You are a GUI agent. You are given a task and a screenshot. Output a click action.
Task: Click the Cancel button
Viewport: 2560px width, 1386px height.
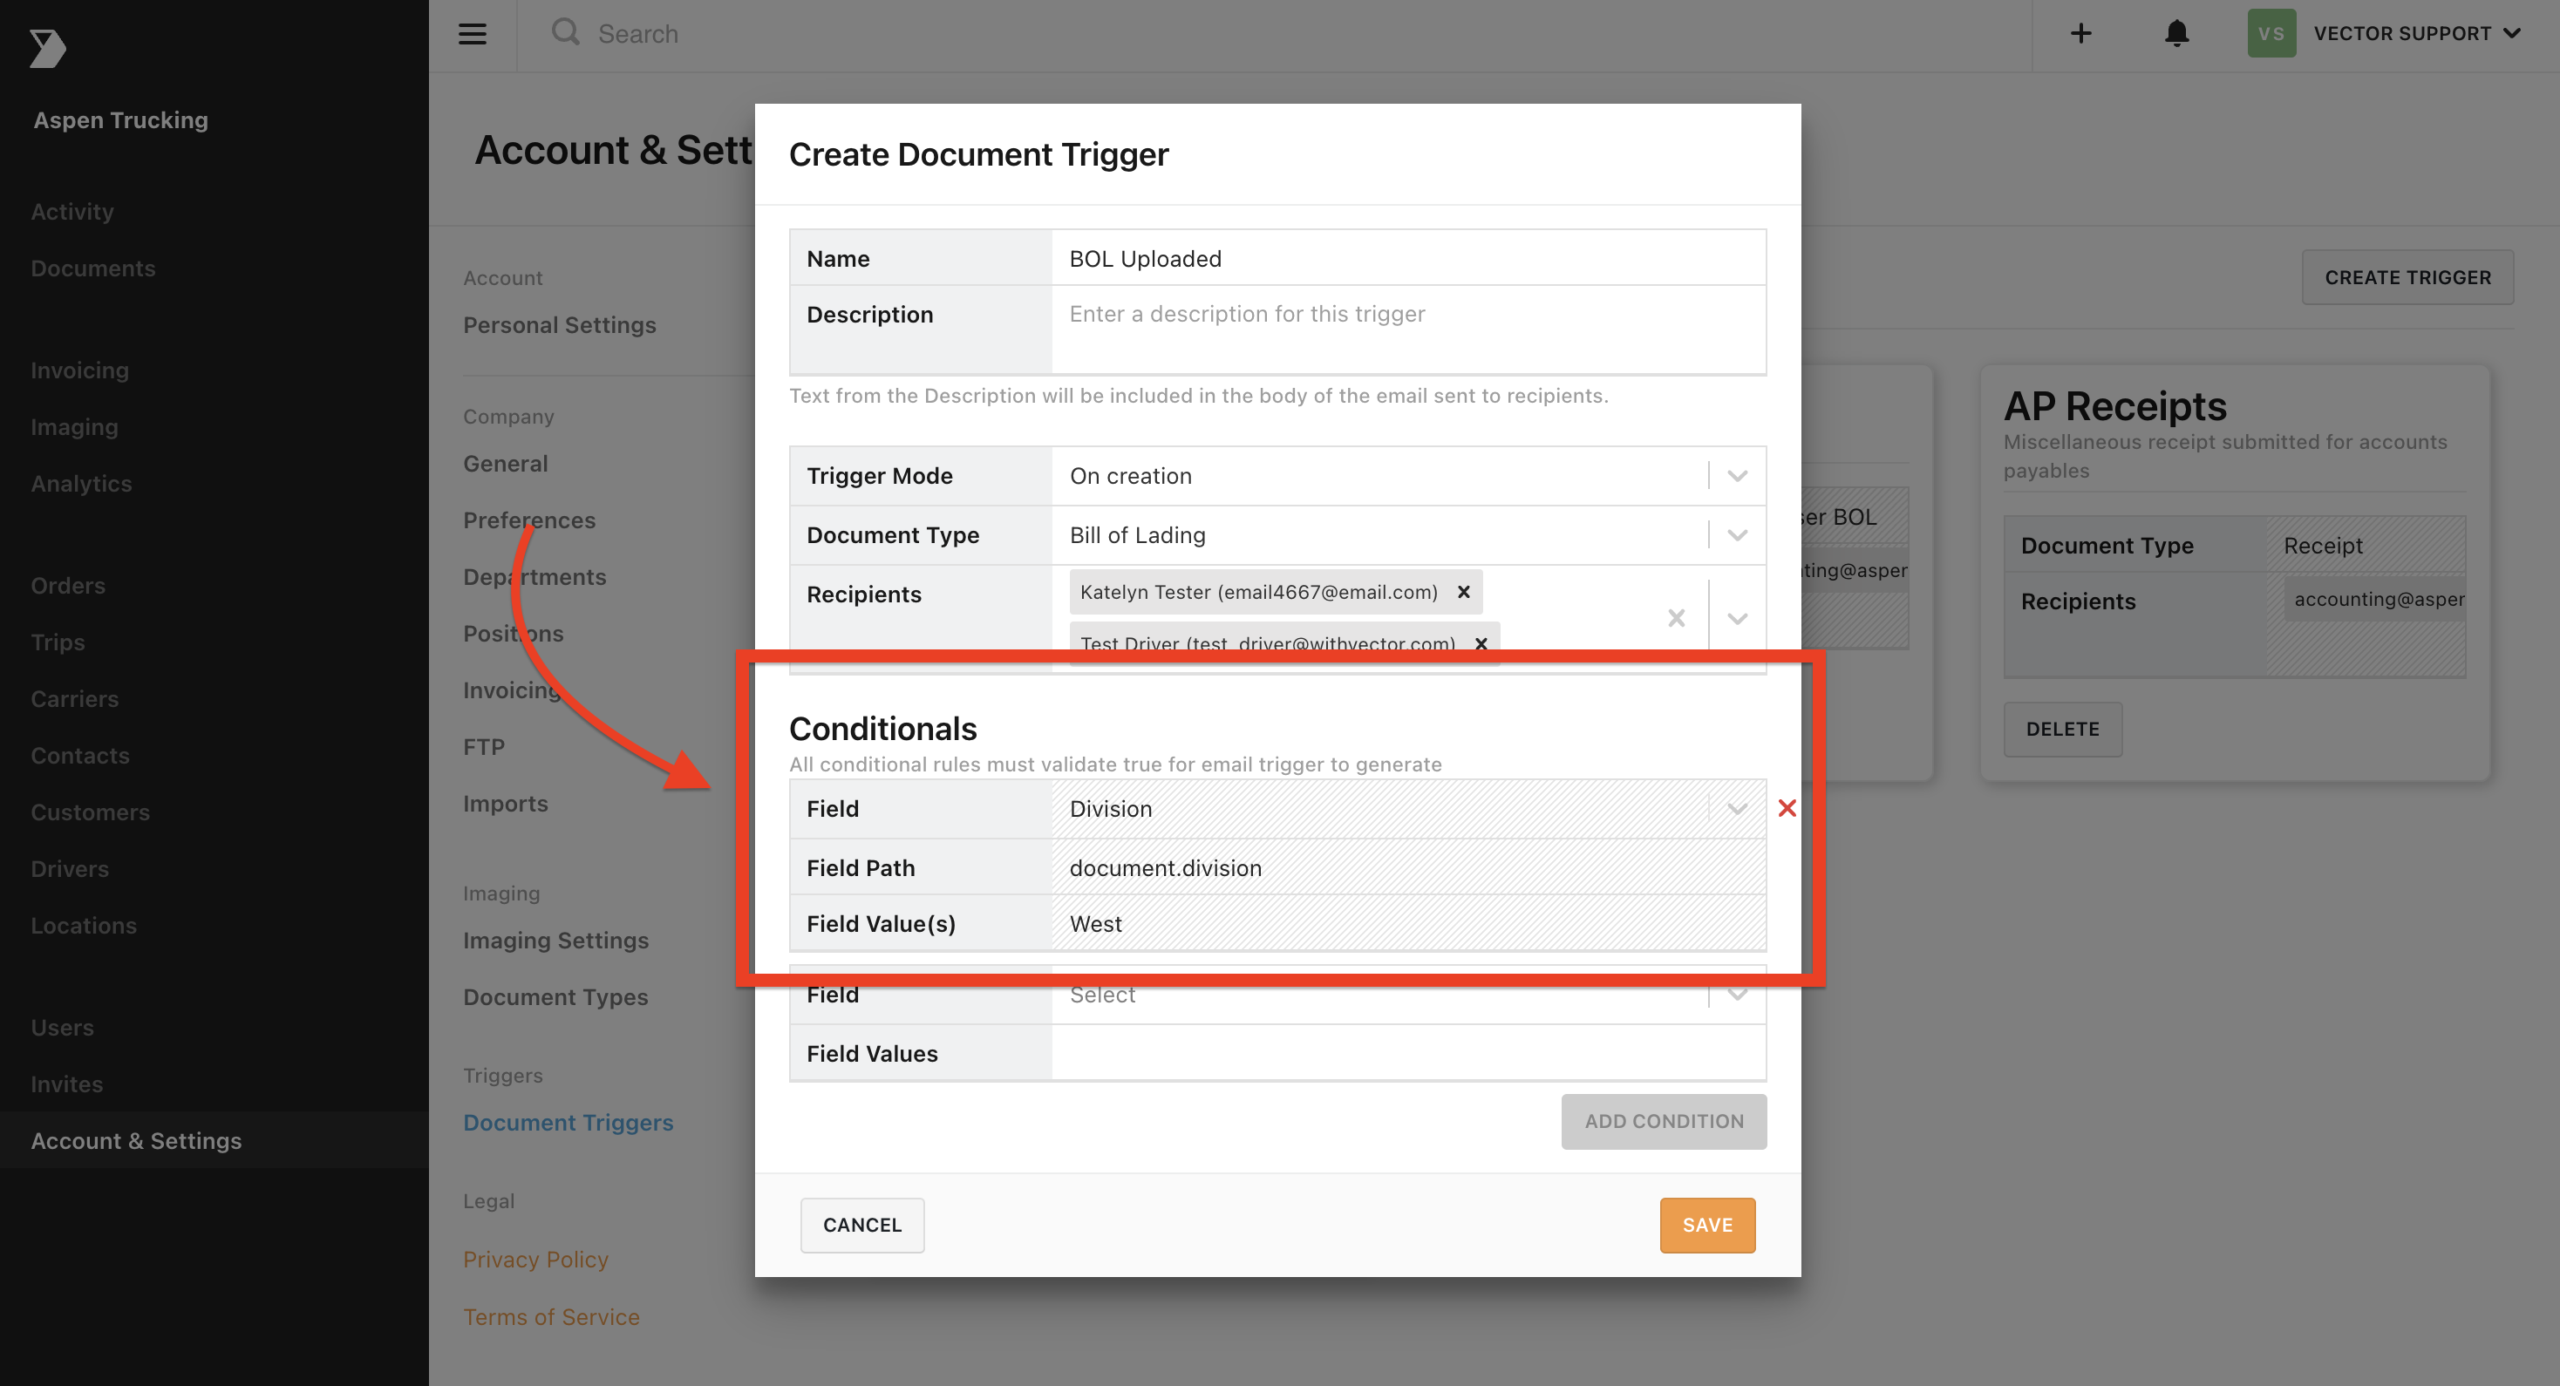coord(861,1225)
